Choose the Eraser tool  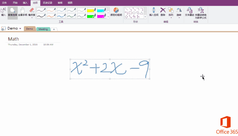pos(32,12)
